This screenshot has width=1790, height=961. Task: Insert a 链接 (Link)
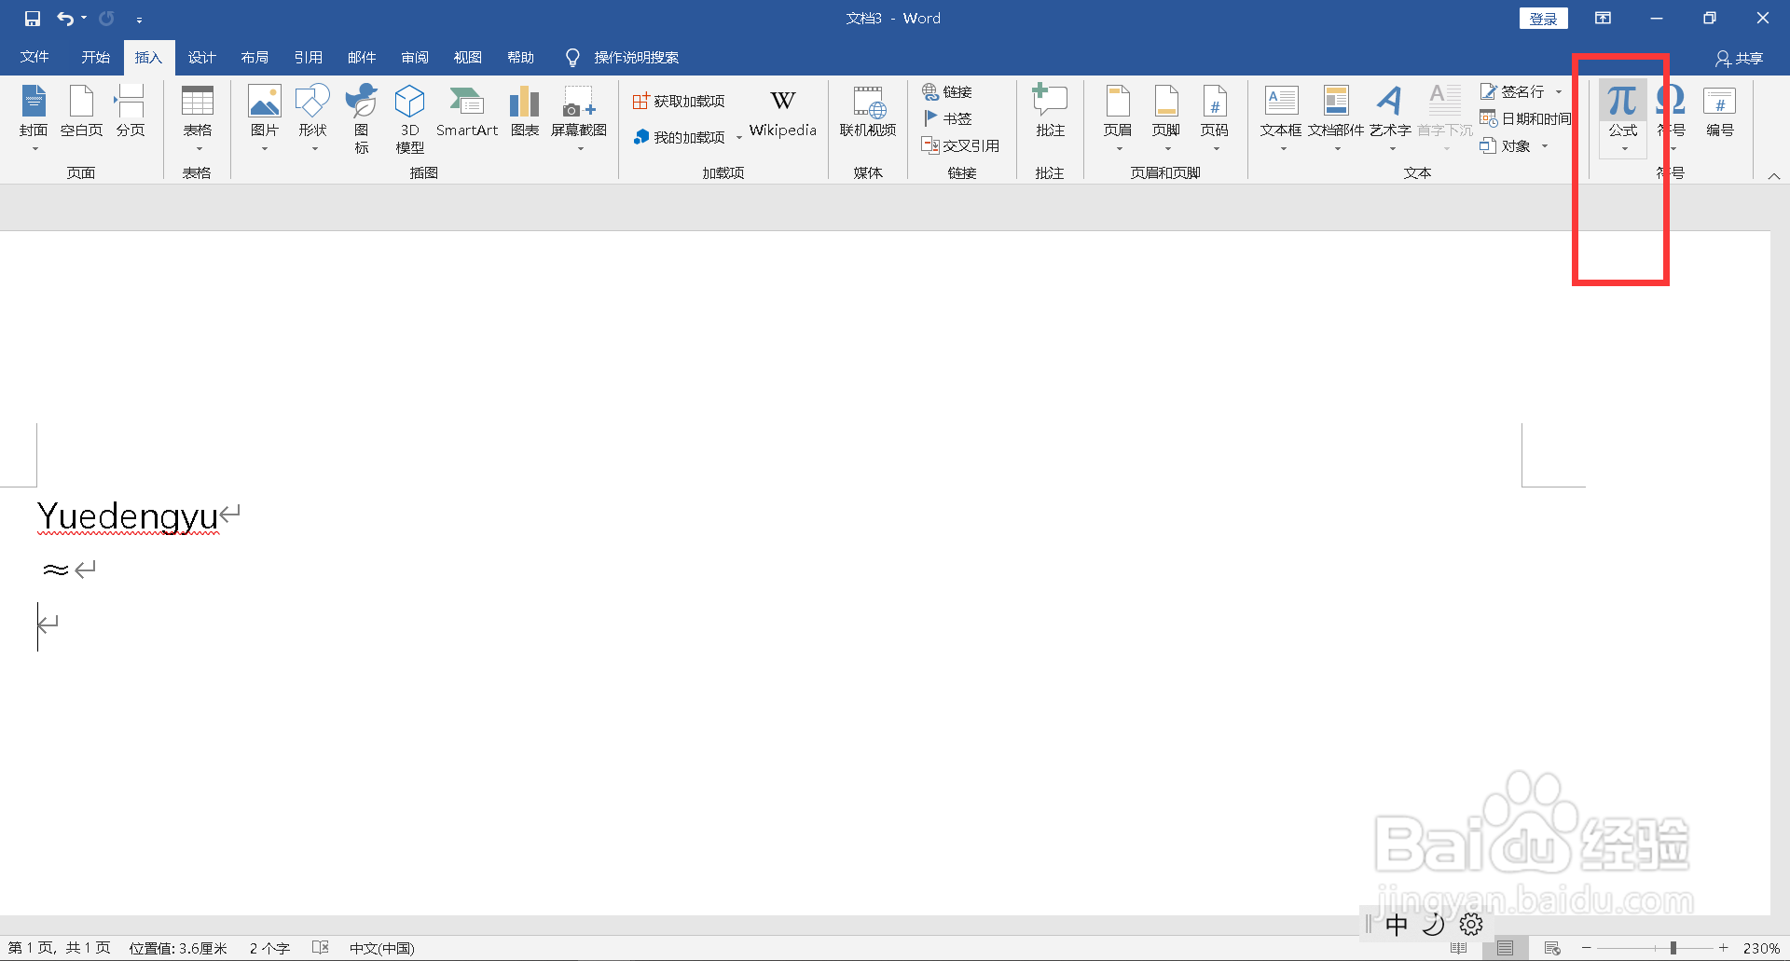[x=947, y=91]
